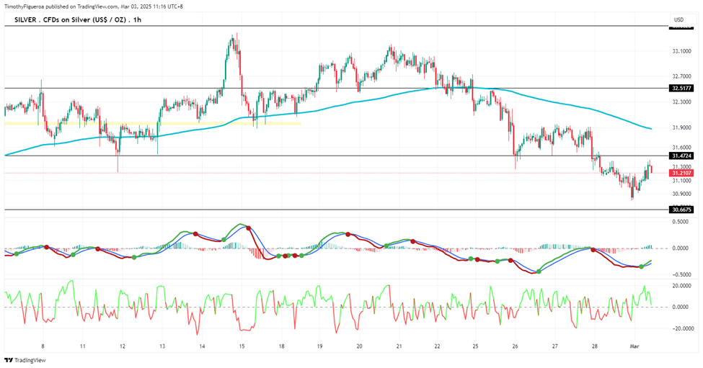Viewport: 703px width, 368px height.
Task: Click the 30.9000 price axis value
Action: point(681,194)
